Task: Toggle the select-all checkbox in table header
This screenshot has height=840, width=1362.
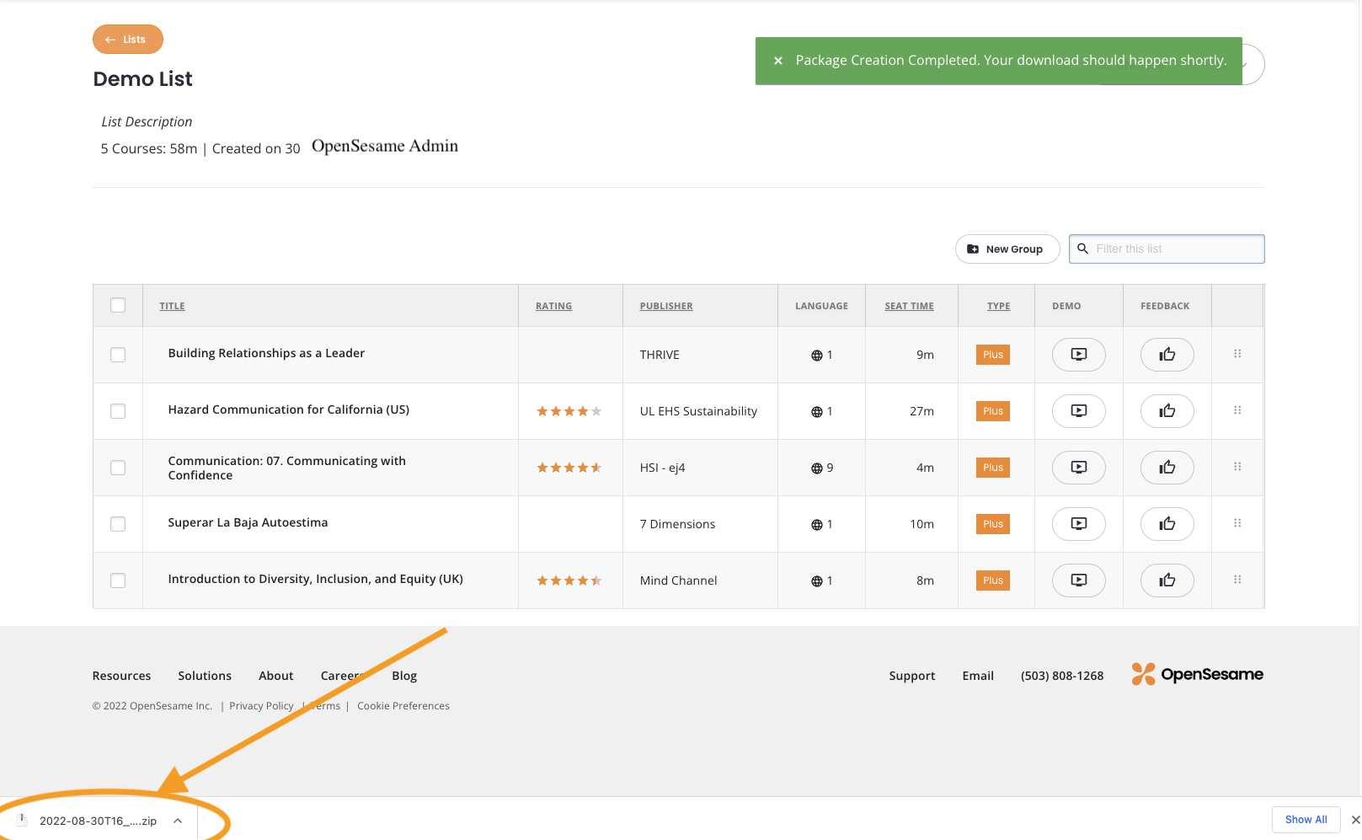Action: pos(118,305)
